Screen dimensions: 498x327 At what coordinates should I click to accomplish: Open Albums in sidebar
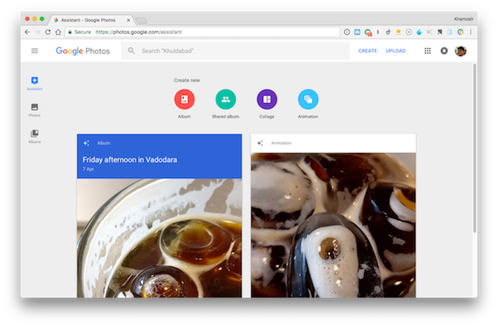click(34, 136)
